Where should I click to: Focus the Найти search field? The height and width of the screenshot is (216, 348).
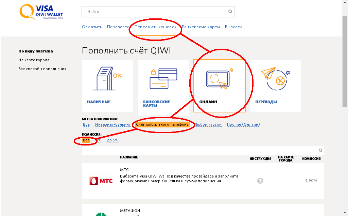(x=158, y=12)
